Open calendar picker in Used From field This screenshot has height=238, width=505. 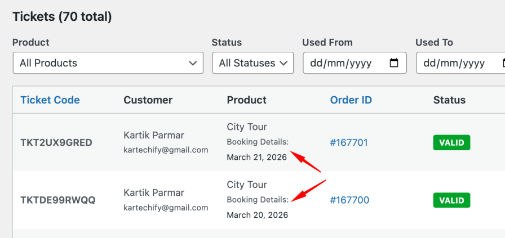(x=395, y=63)
